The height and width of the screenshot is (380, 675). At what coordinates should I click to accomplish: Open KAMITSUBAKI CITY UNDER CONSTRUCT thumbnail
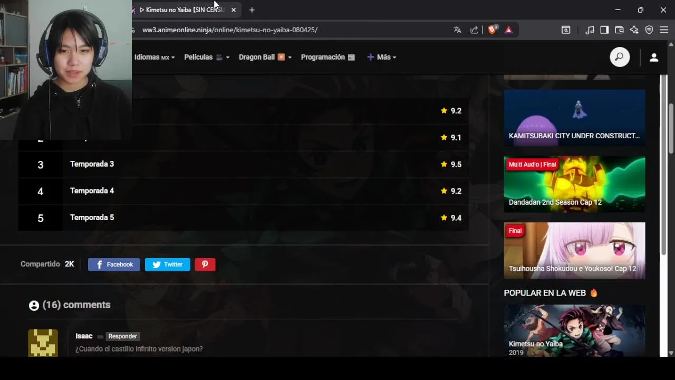(x=574, y=118)
